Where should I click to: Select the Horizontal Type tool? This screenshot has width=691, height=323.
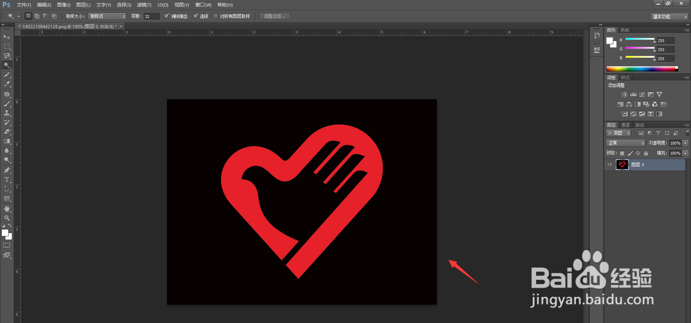click(x=7, y=179)
